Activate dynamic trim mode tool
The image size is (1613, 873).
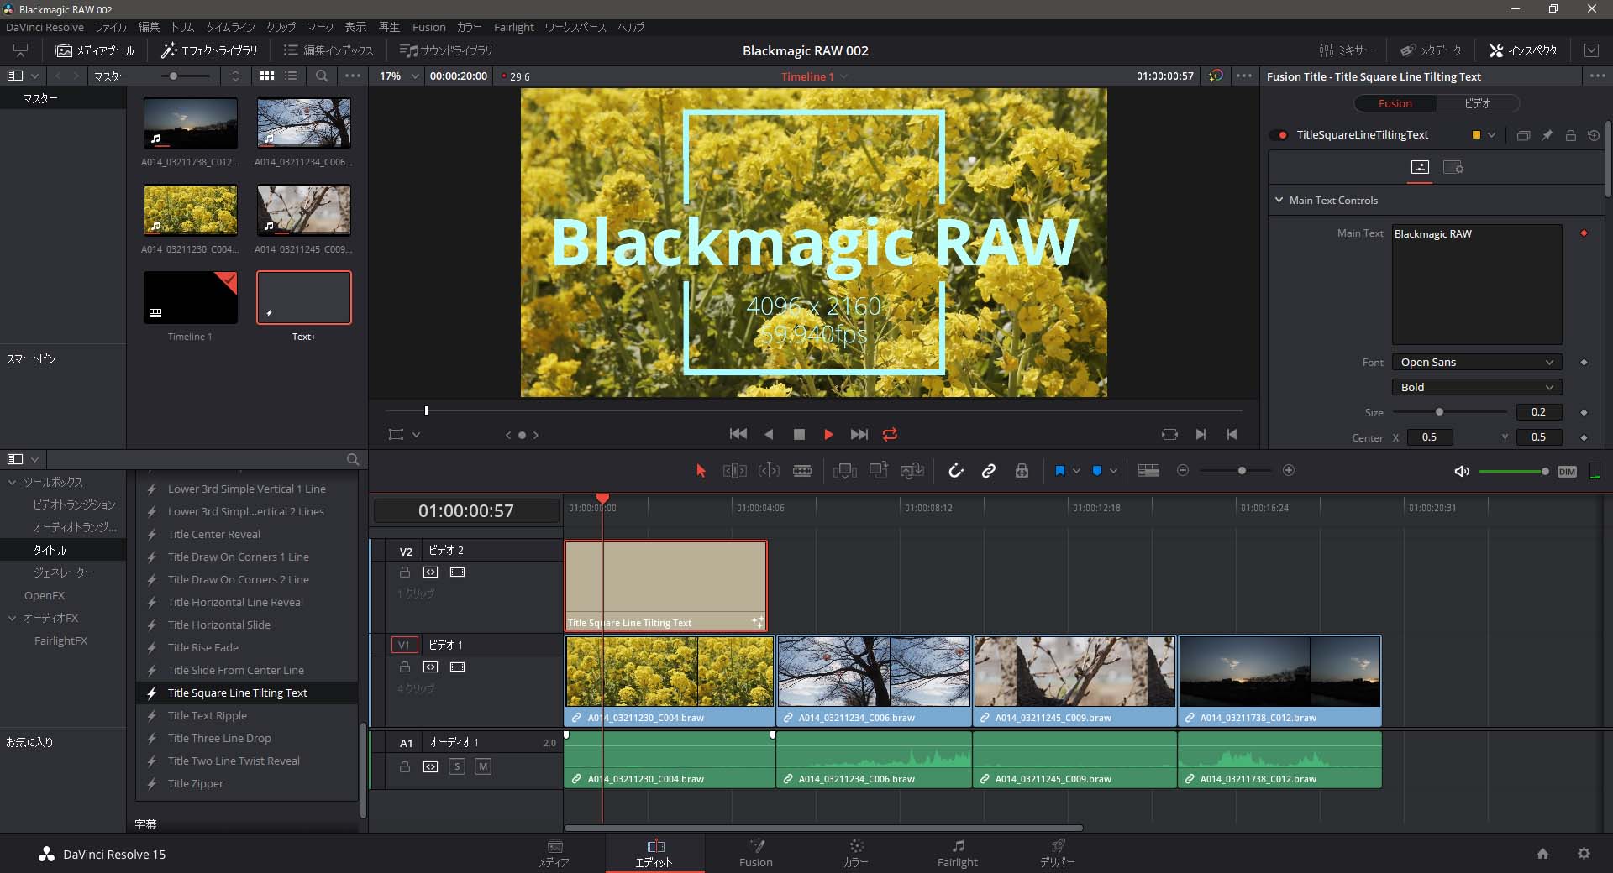pos(769,471)
